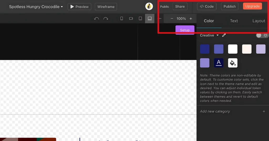Click the Public visibility label
The height and width of the screenshot is (141, 269).
(164, 7)
